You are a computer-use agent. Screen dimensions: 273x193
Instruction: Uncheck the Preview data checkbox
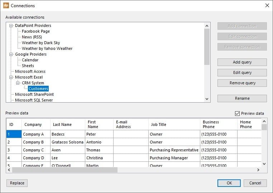coord(237,114)
